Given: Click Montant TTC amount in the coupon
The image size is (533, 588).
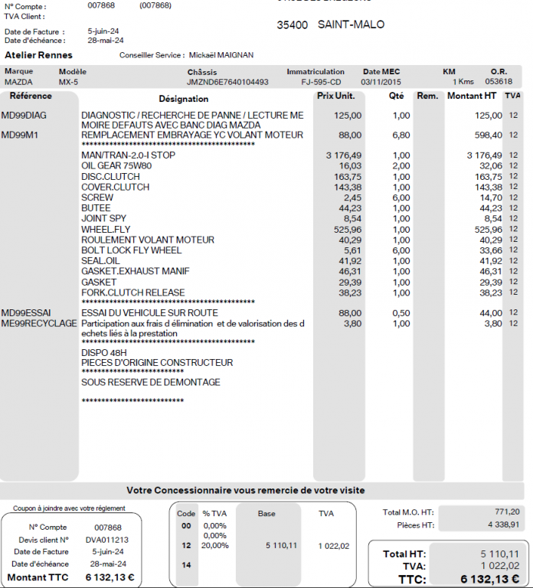Looking at the screenshot, I should coord(110,577).
